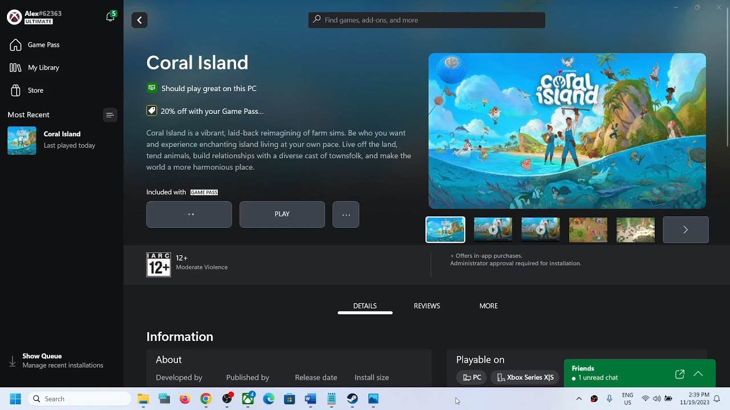Expand the Friends chat panel

[x=698, y=374]
